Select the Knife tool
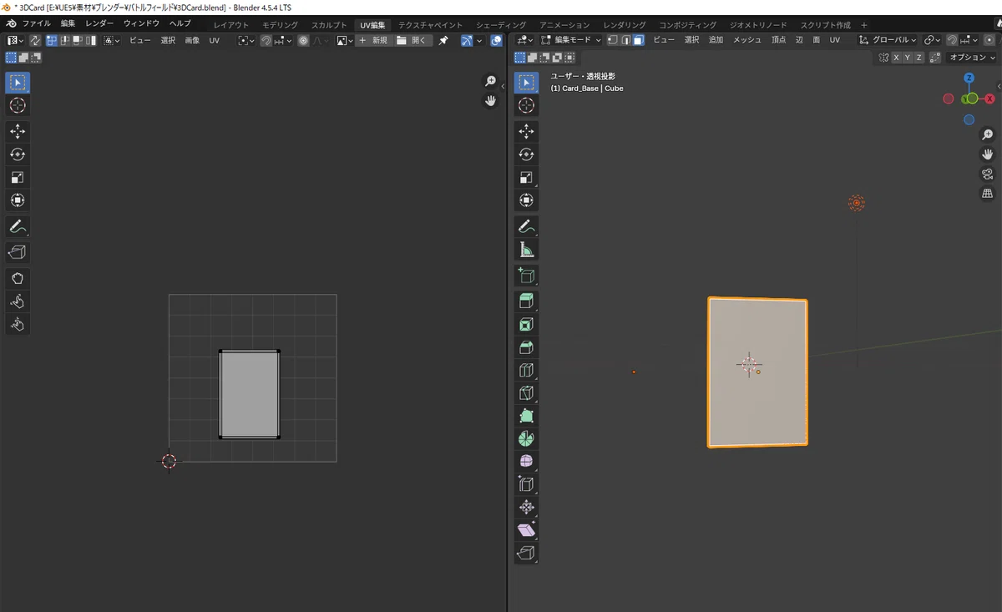This screenshot has height=612, width=1002. point(526,392)
